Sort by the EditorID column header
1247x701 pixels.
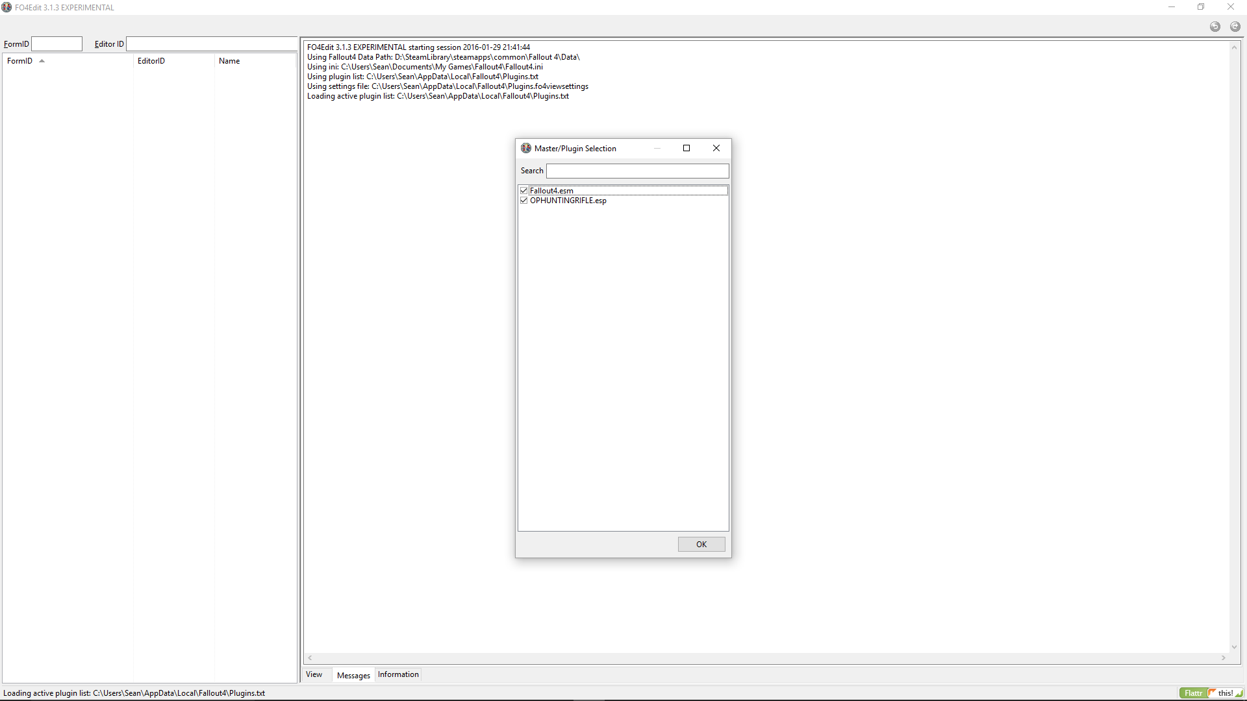click(x=151, y=61)
